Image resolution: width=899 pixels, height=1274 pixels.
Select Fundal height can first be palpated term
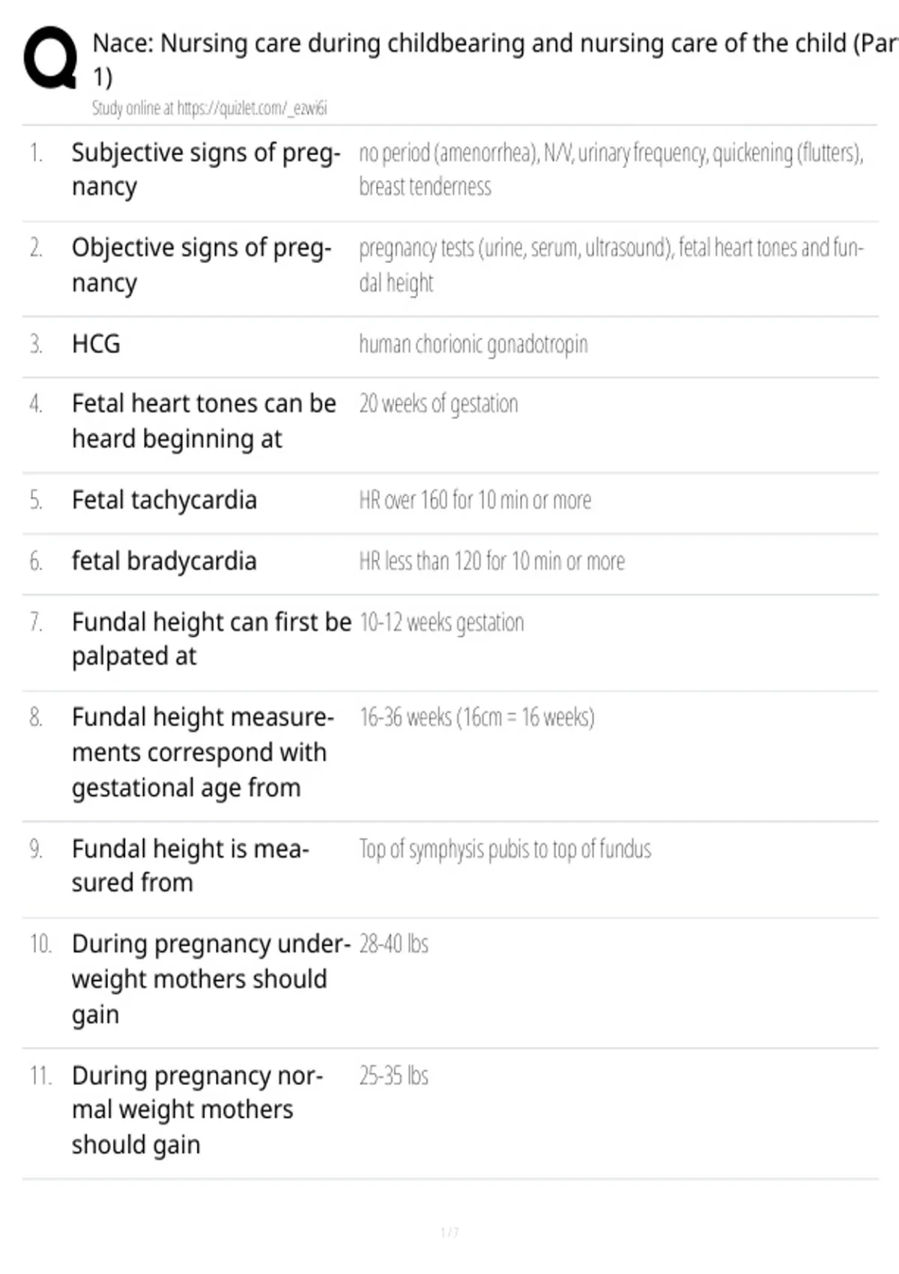pos(211,639)
